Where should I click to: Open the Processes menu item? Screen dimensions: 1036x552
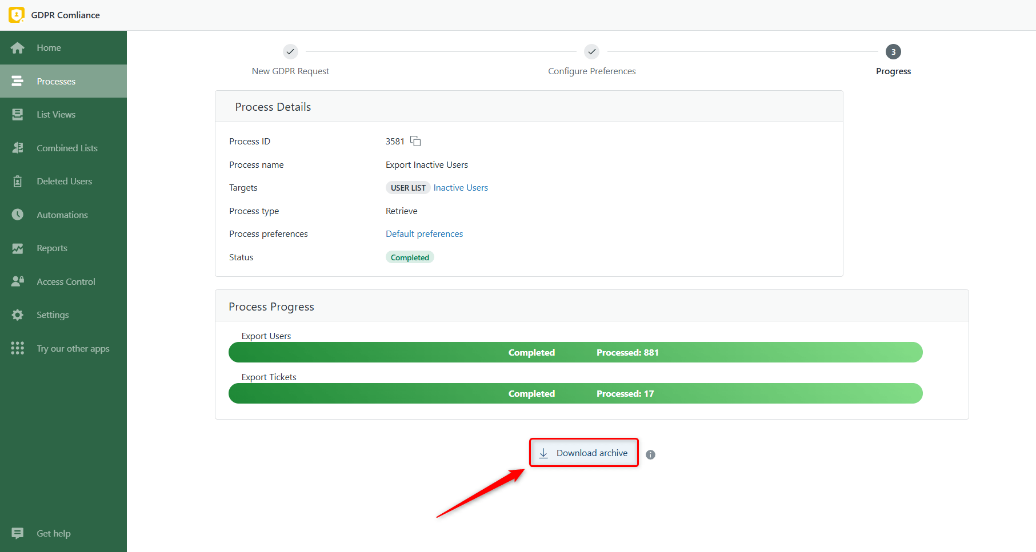click(63, 81)
